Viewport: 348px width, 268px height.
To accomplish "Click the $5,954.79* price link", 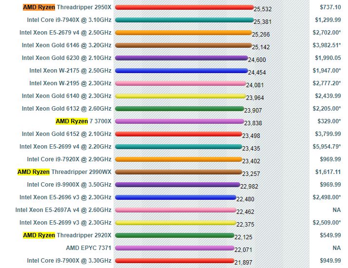I will 327,147.
